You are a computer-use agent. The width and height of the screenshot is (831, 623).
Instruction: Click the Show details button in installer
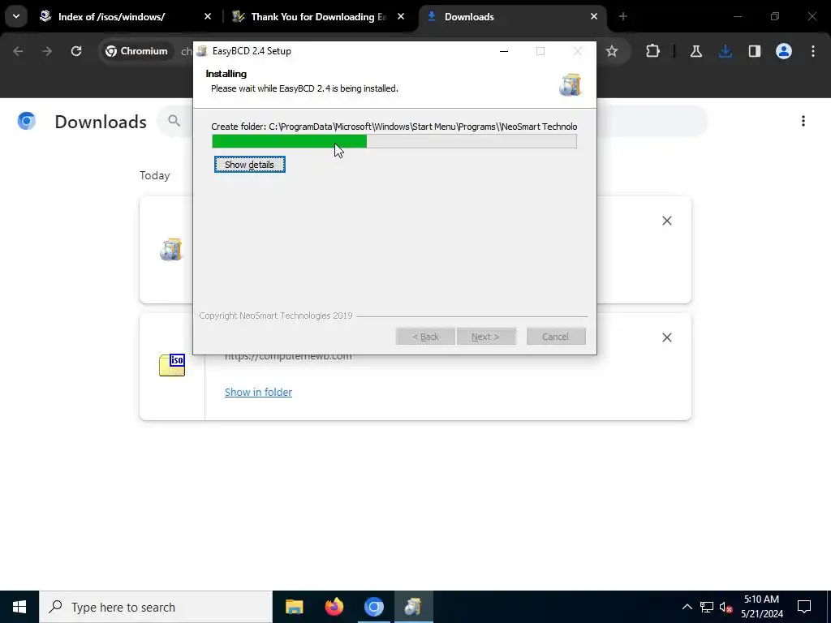(250, 164)
